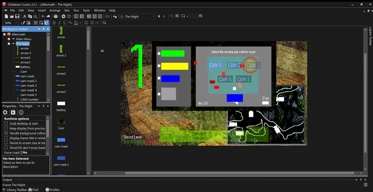
Task: Open the zoom 50% dropdown
Action: pos(16,23)
